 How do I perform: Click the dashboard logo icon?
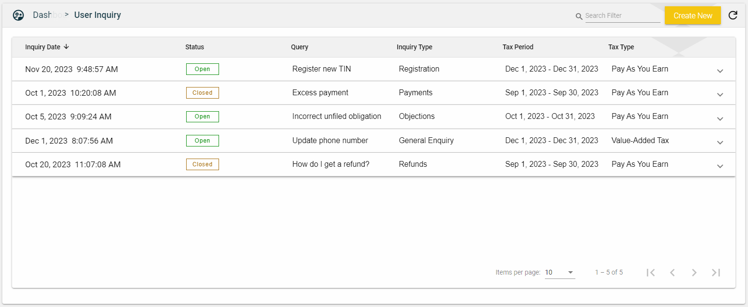[18, 15]
